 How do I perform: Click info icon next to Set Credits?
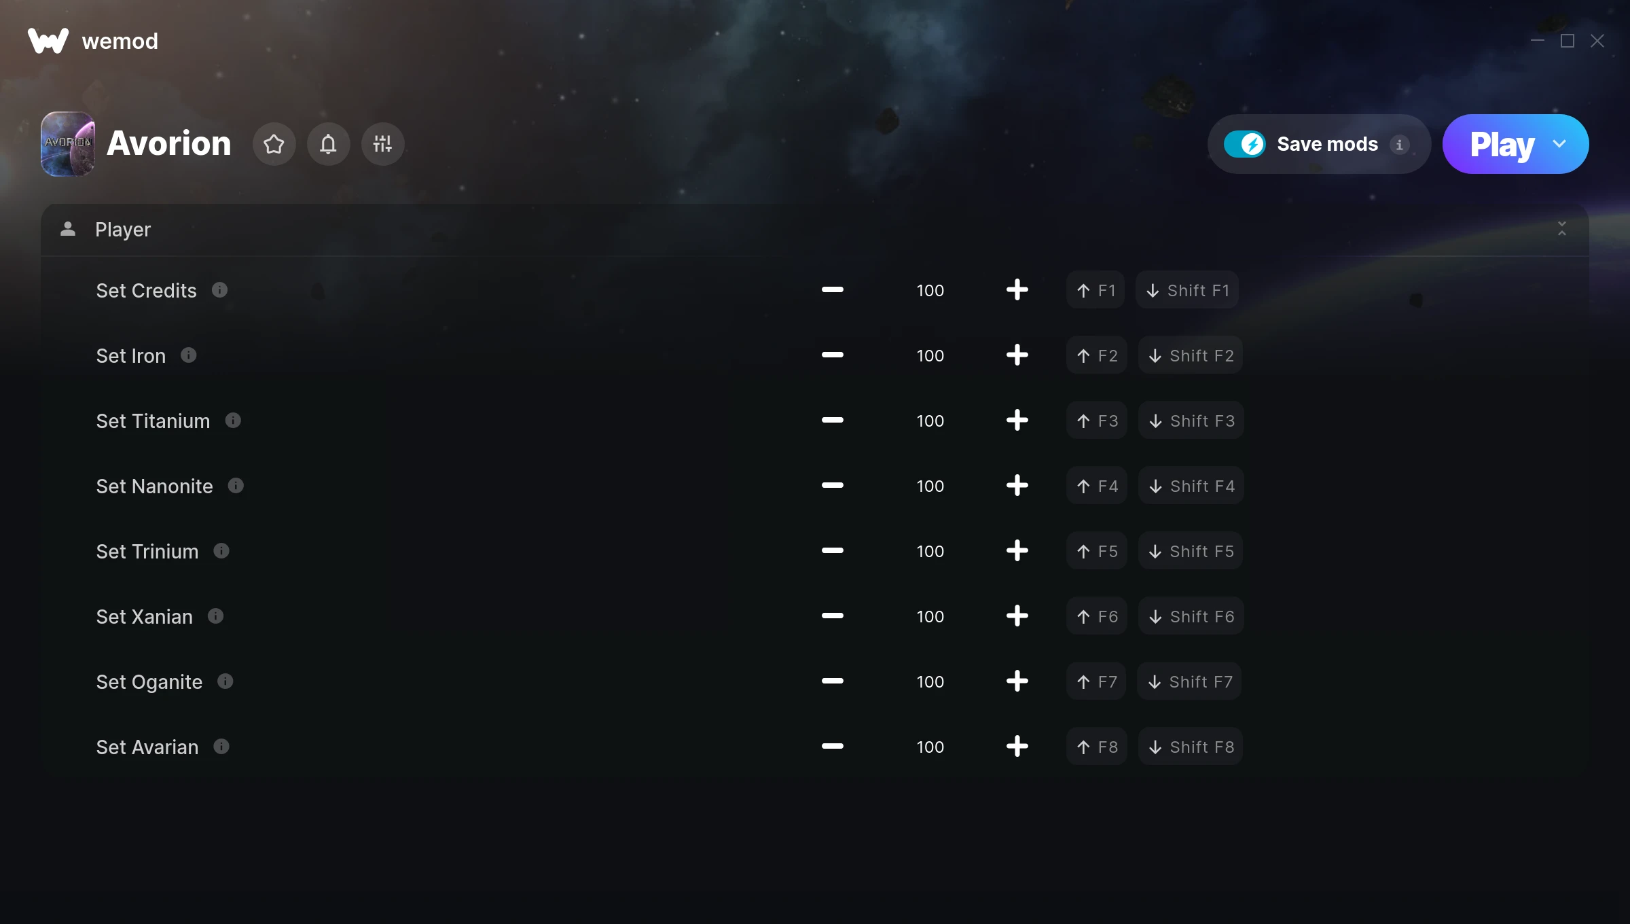[x=219, y=290]
